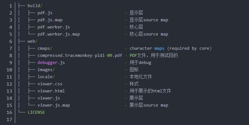Click the comment 'required by core'
The height and width of the screenshot is (125, 249).
[x=189, y=48]
